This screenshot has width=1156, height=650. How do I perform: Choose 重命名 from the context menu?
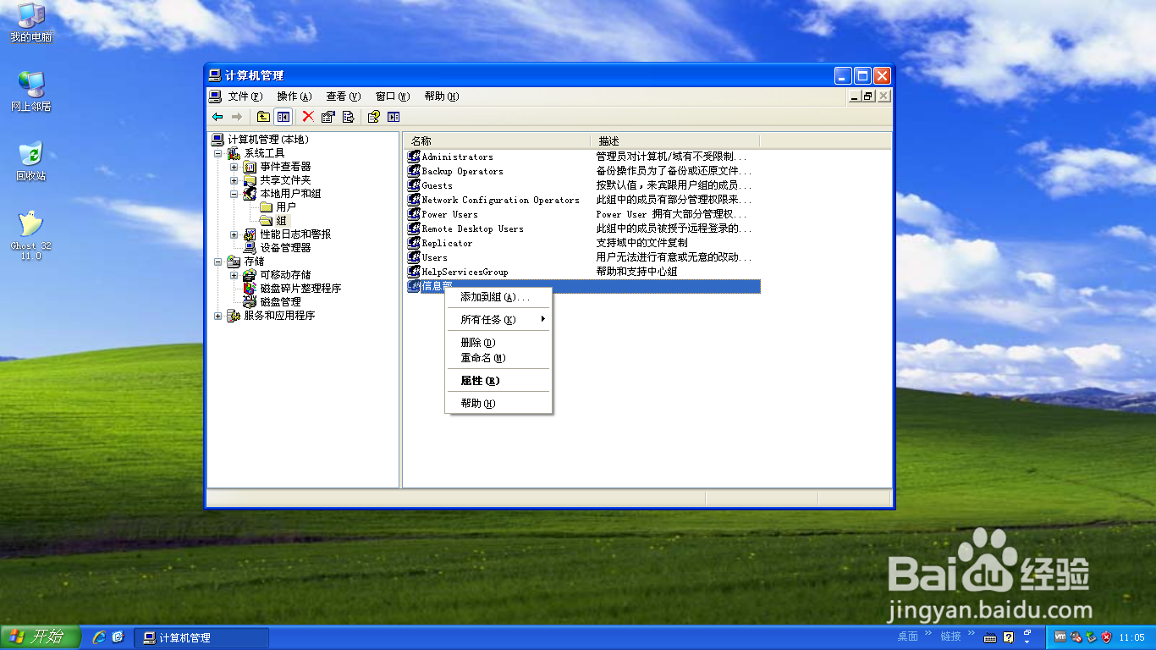[498, 358]
